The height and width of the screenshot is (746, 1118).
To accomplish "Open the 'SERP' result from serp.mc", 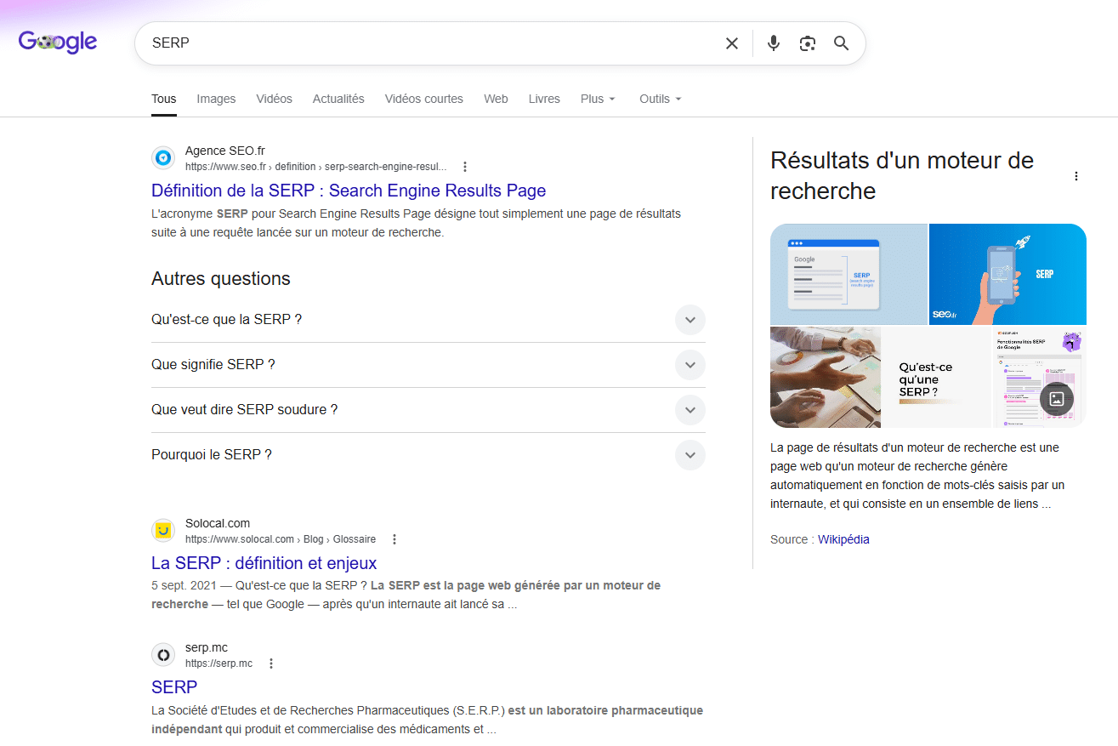I will (174, 687).
